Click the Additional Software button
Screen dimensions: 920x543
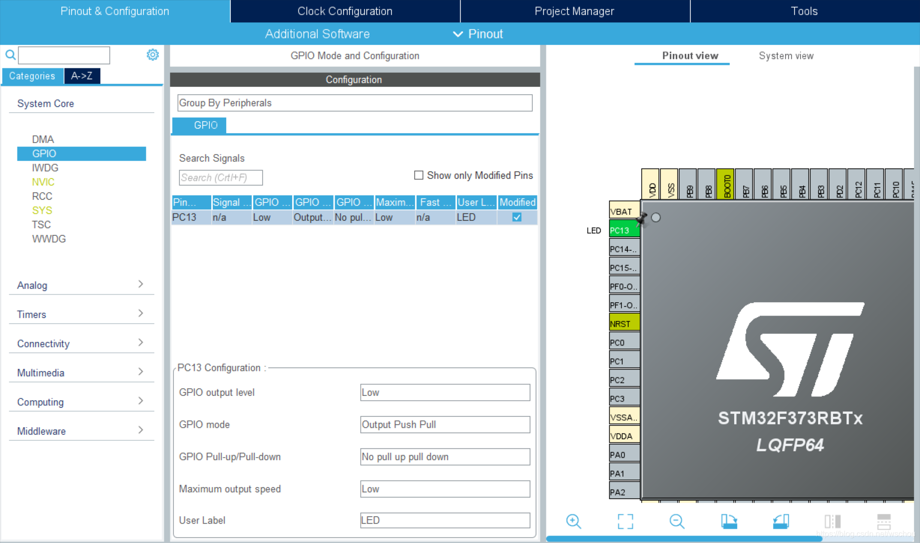(x=317, y=34)
